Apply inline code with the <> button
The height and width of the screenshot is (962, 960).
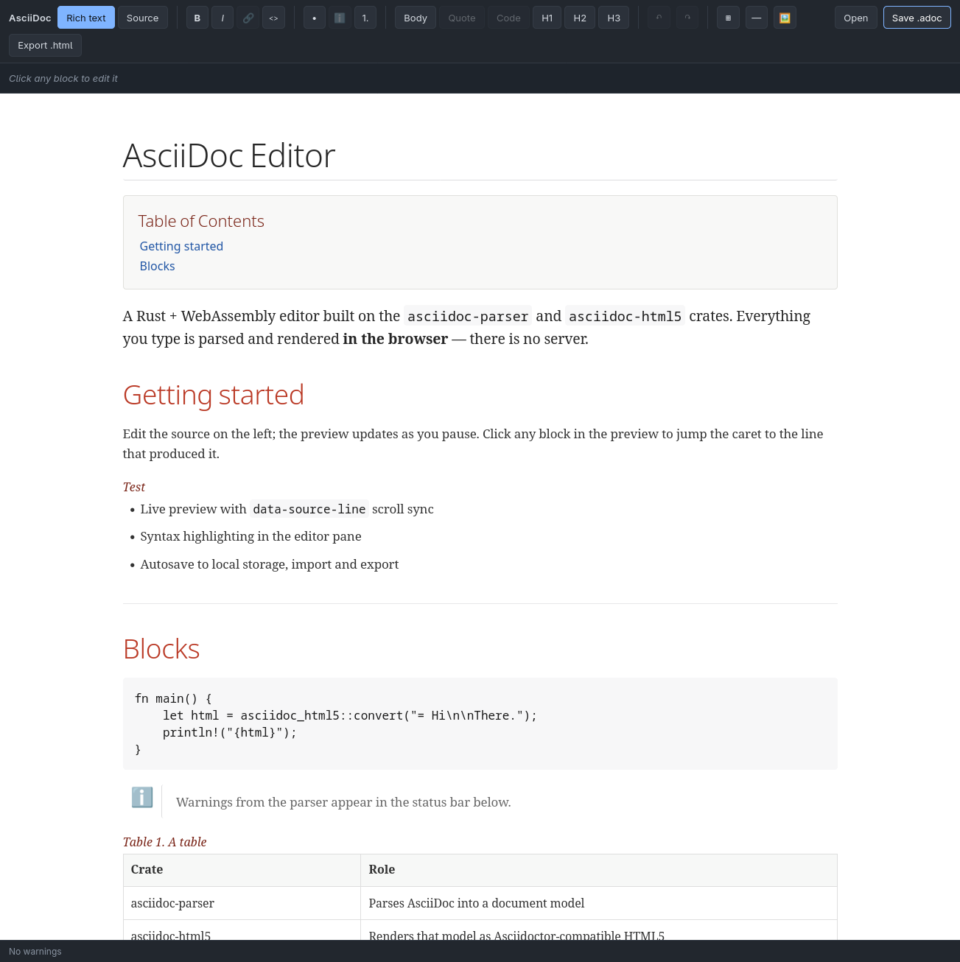click(x=273, y=18)
